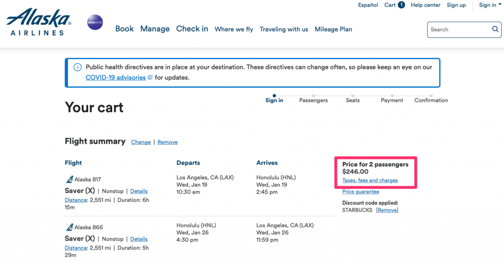Click the Alaska Airlines logo
This screenshot has width=504, height=263.
38,23
